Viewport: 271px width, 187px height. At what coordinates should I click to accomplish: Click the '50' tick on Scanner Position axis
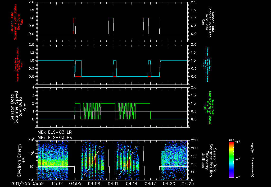tap(193, 172)
